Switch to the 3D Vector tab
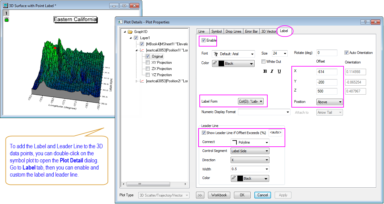This screenshot has width=384, height=204. pyautogui.click(x=269, y=31)
